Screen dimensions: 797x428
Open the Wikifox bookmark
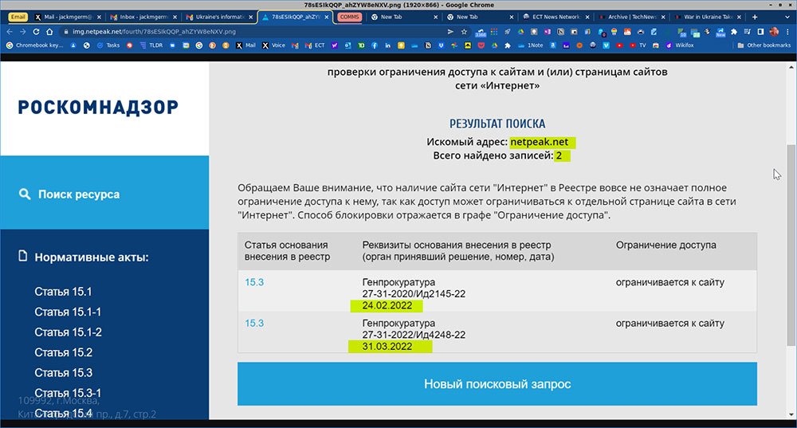680,45
